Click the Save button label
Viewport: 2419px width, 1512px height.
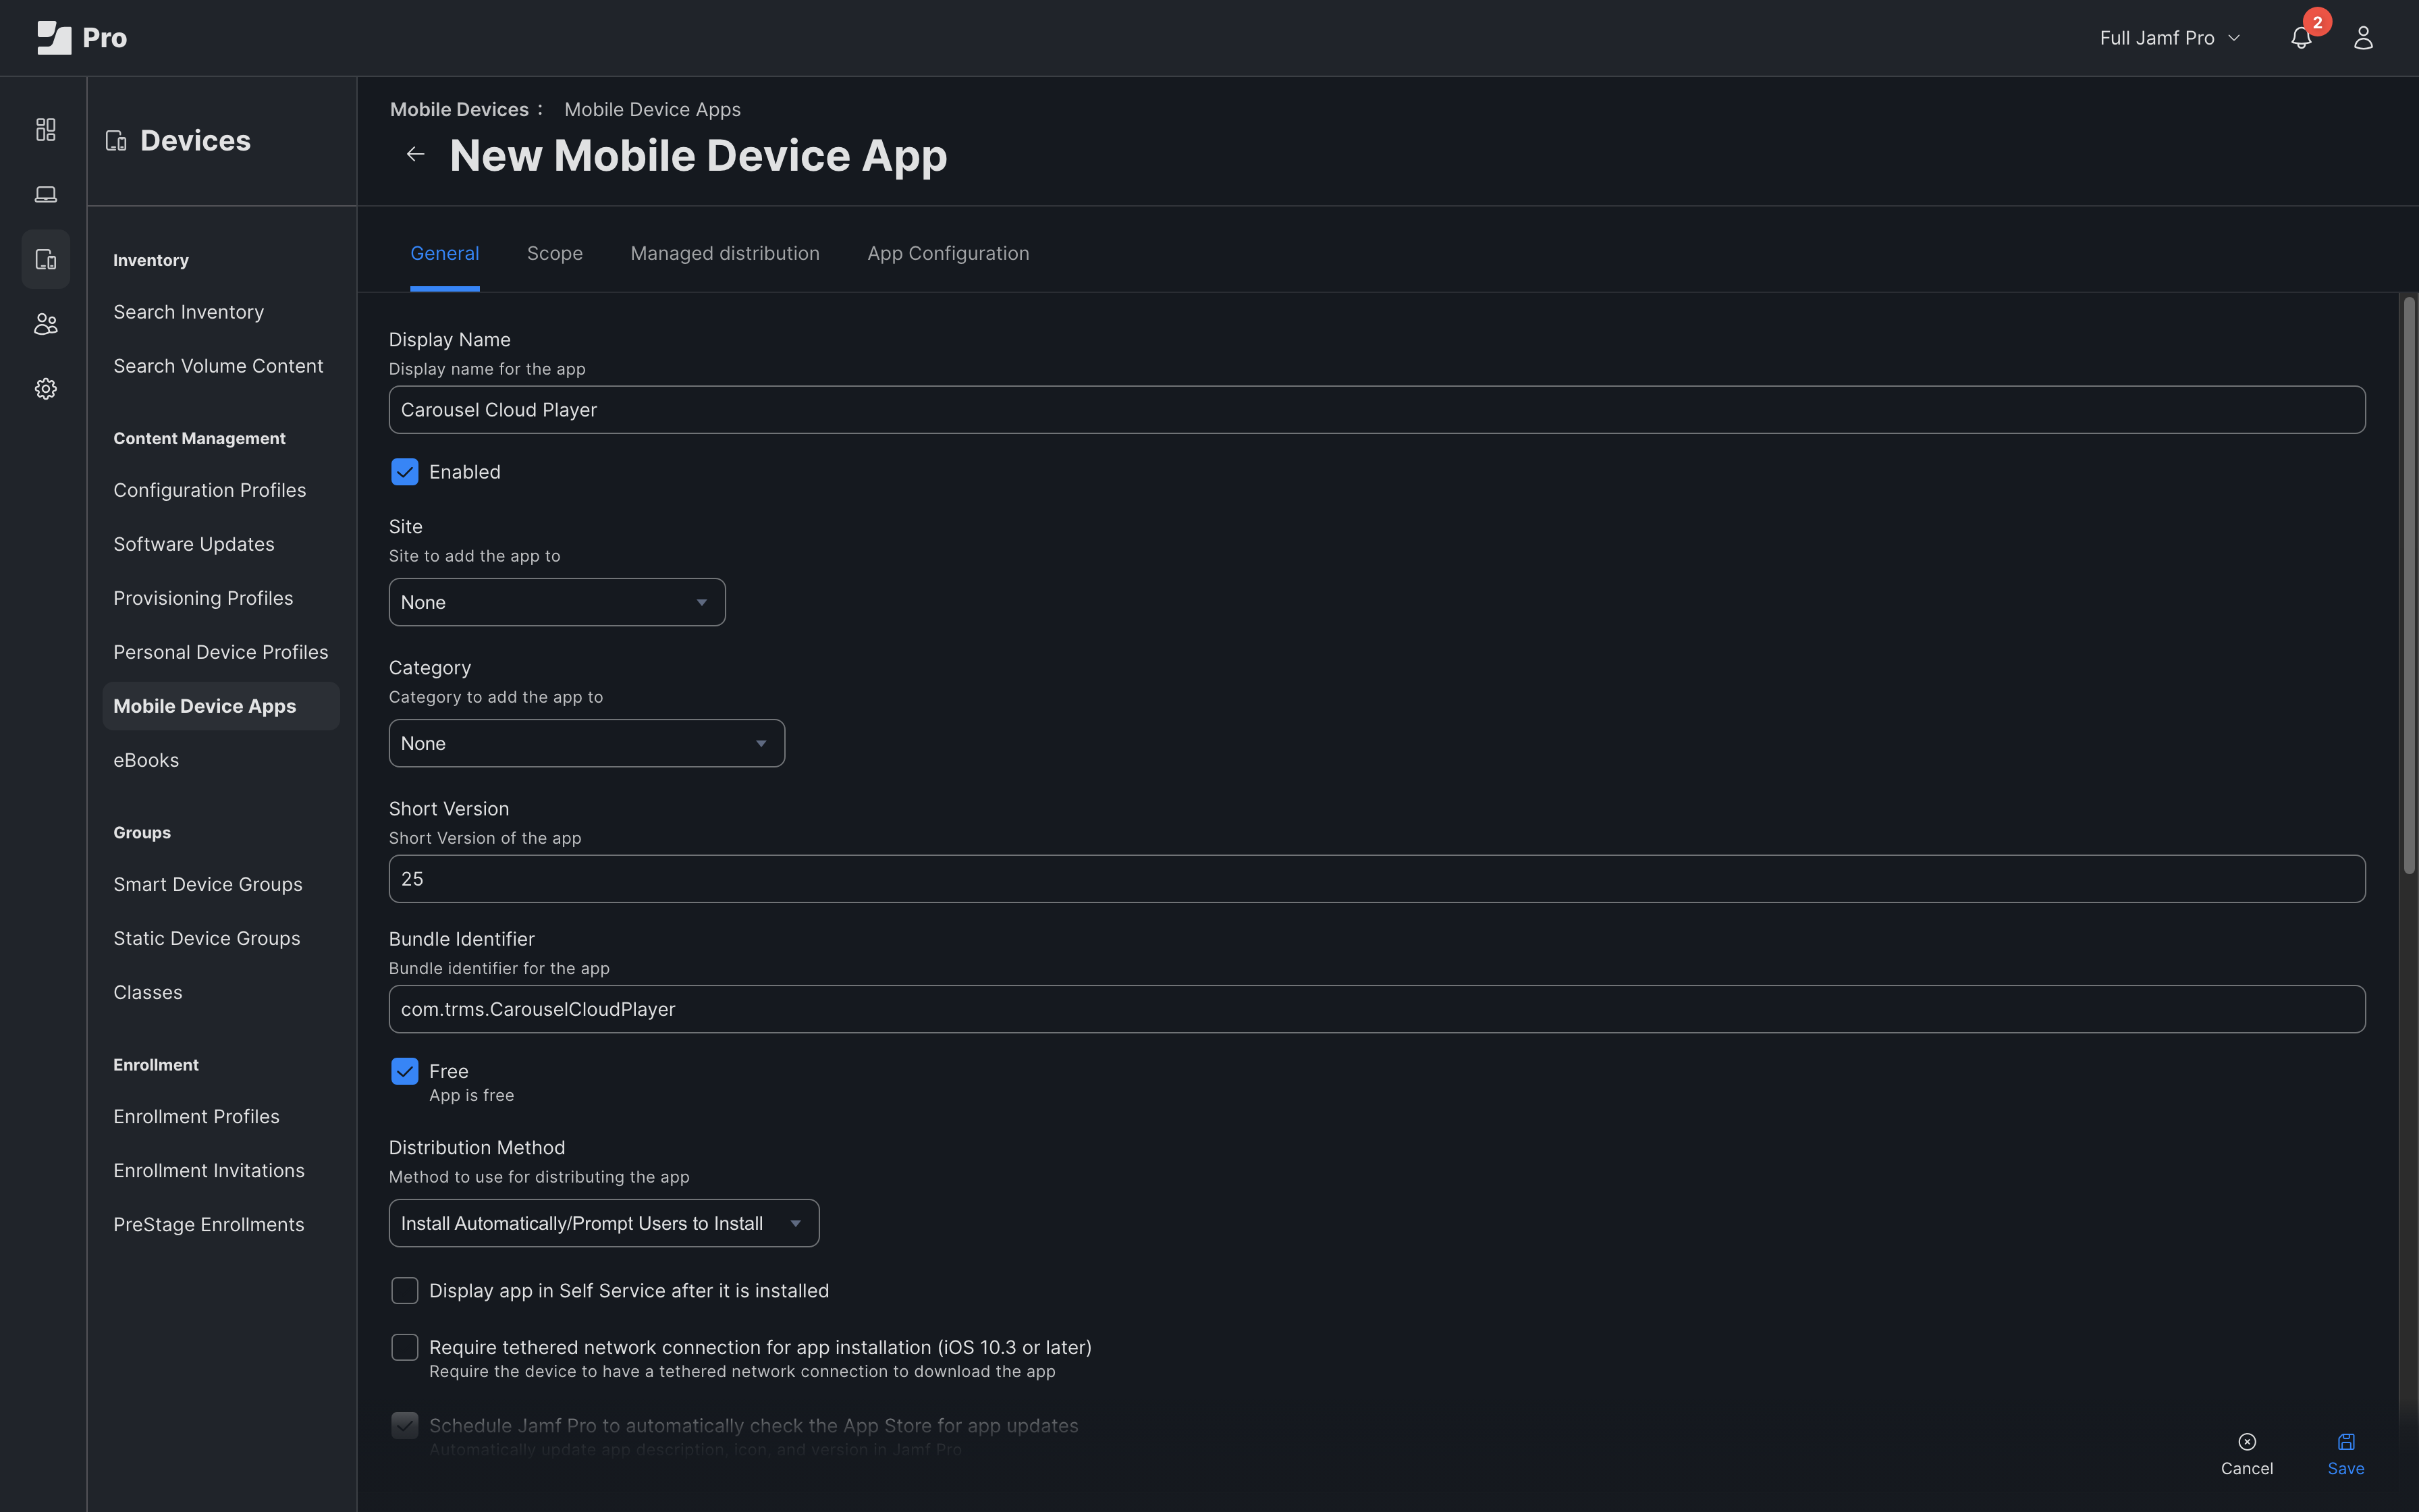[x=2346, y=1468]
